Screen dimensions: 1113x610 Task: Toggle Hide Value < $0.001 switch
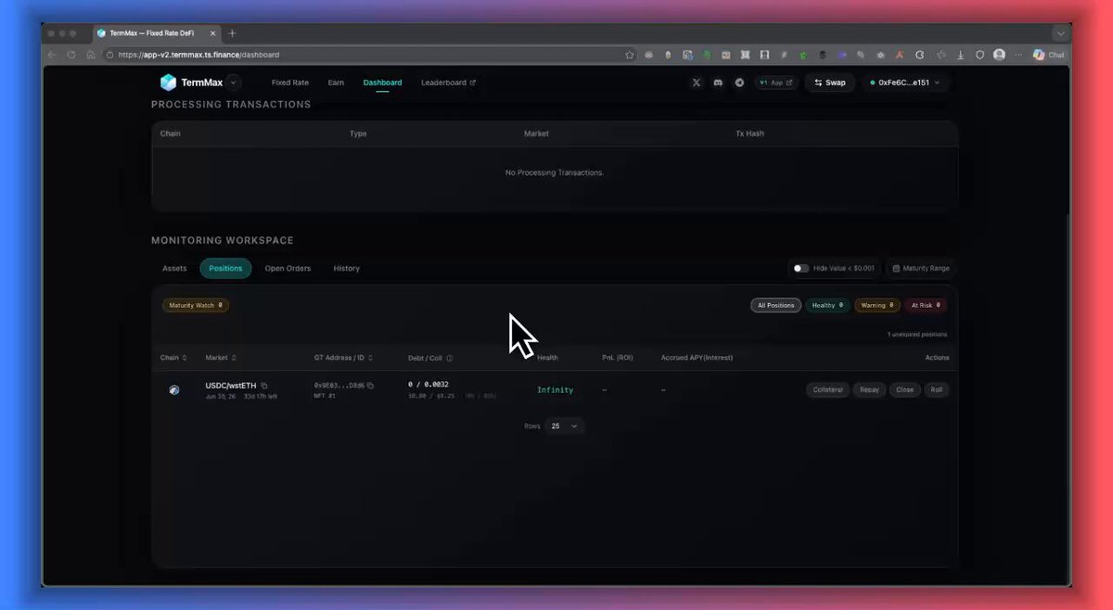coord(800,268)
